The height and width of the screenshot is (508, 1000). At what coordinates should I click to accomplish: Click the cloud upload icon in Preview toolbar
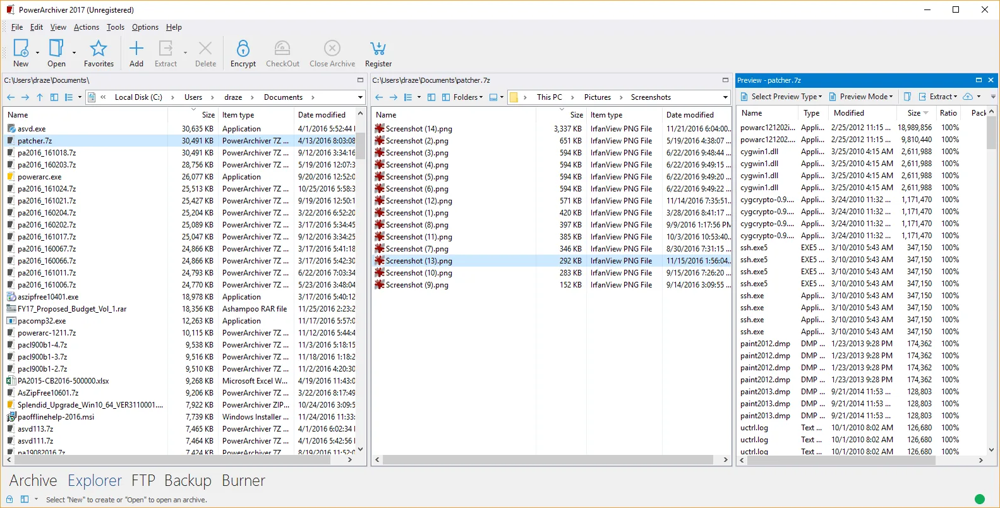(x=967, y=97)
